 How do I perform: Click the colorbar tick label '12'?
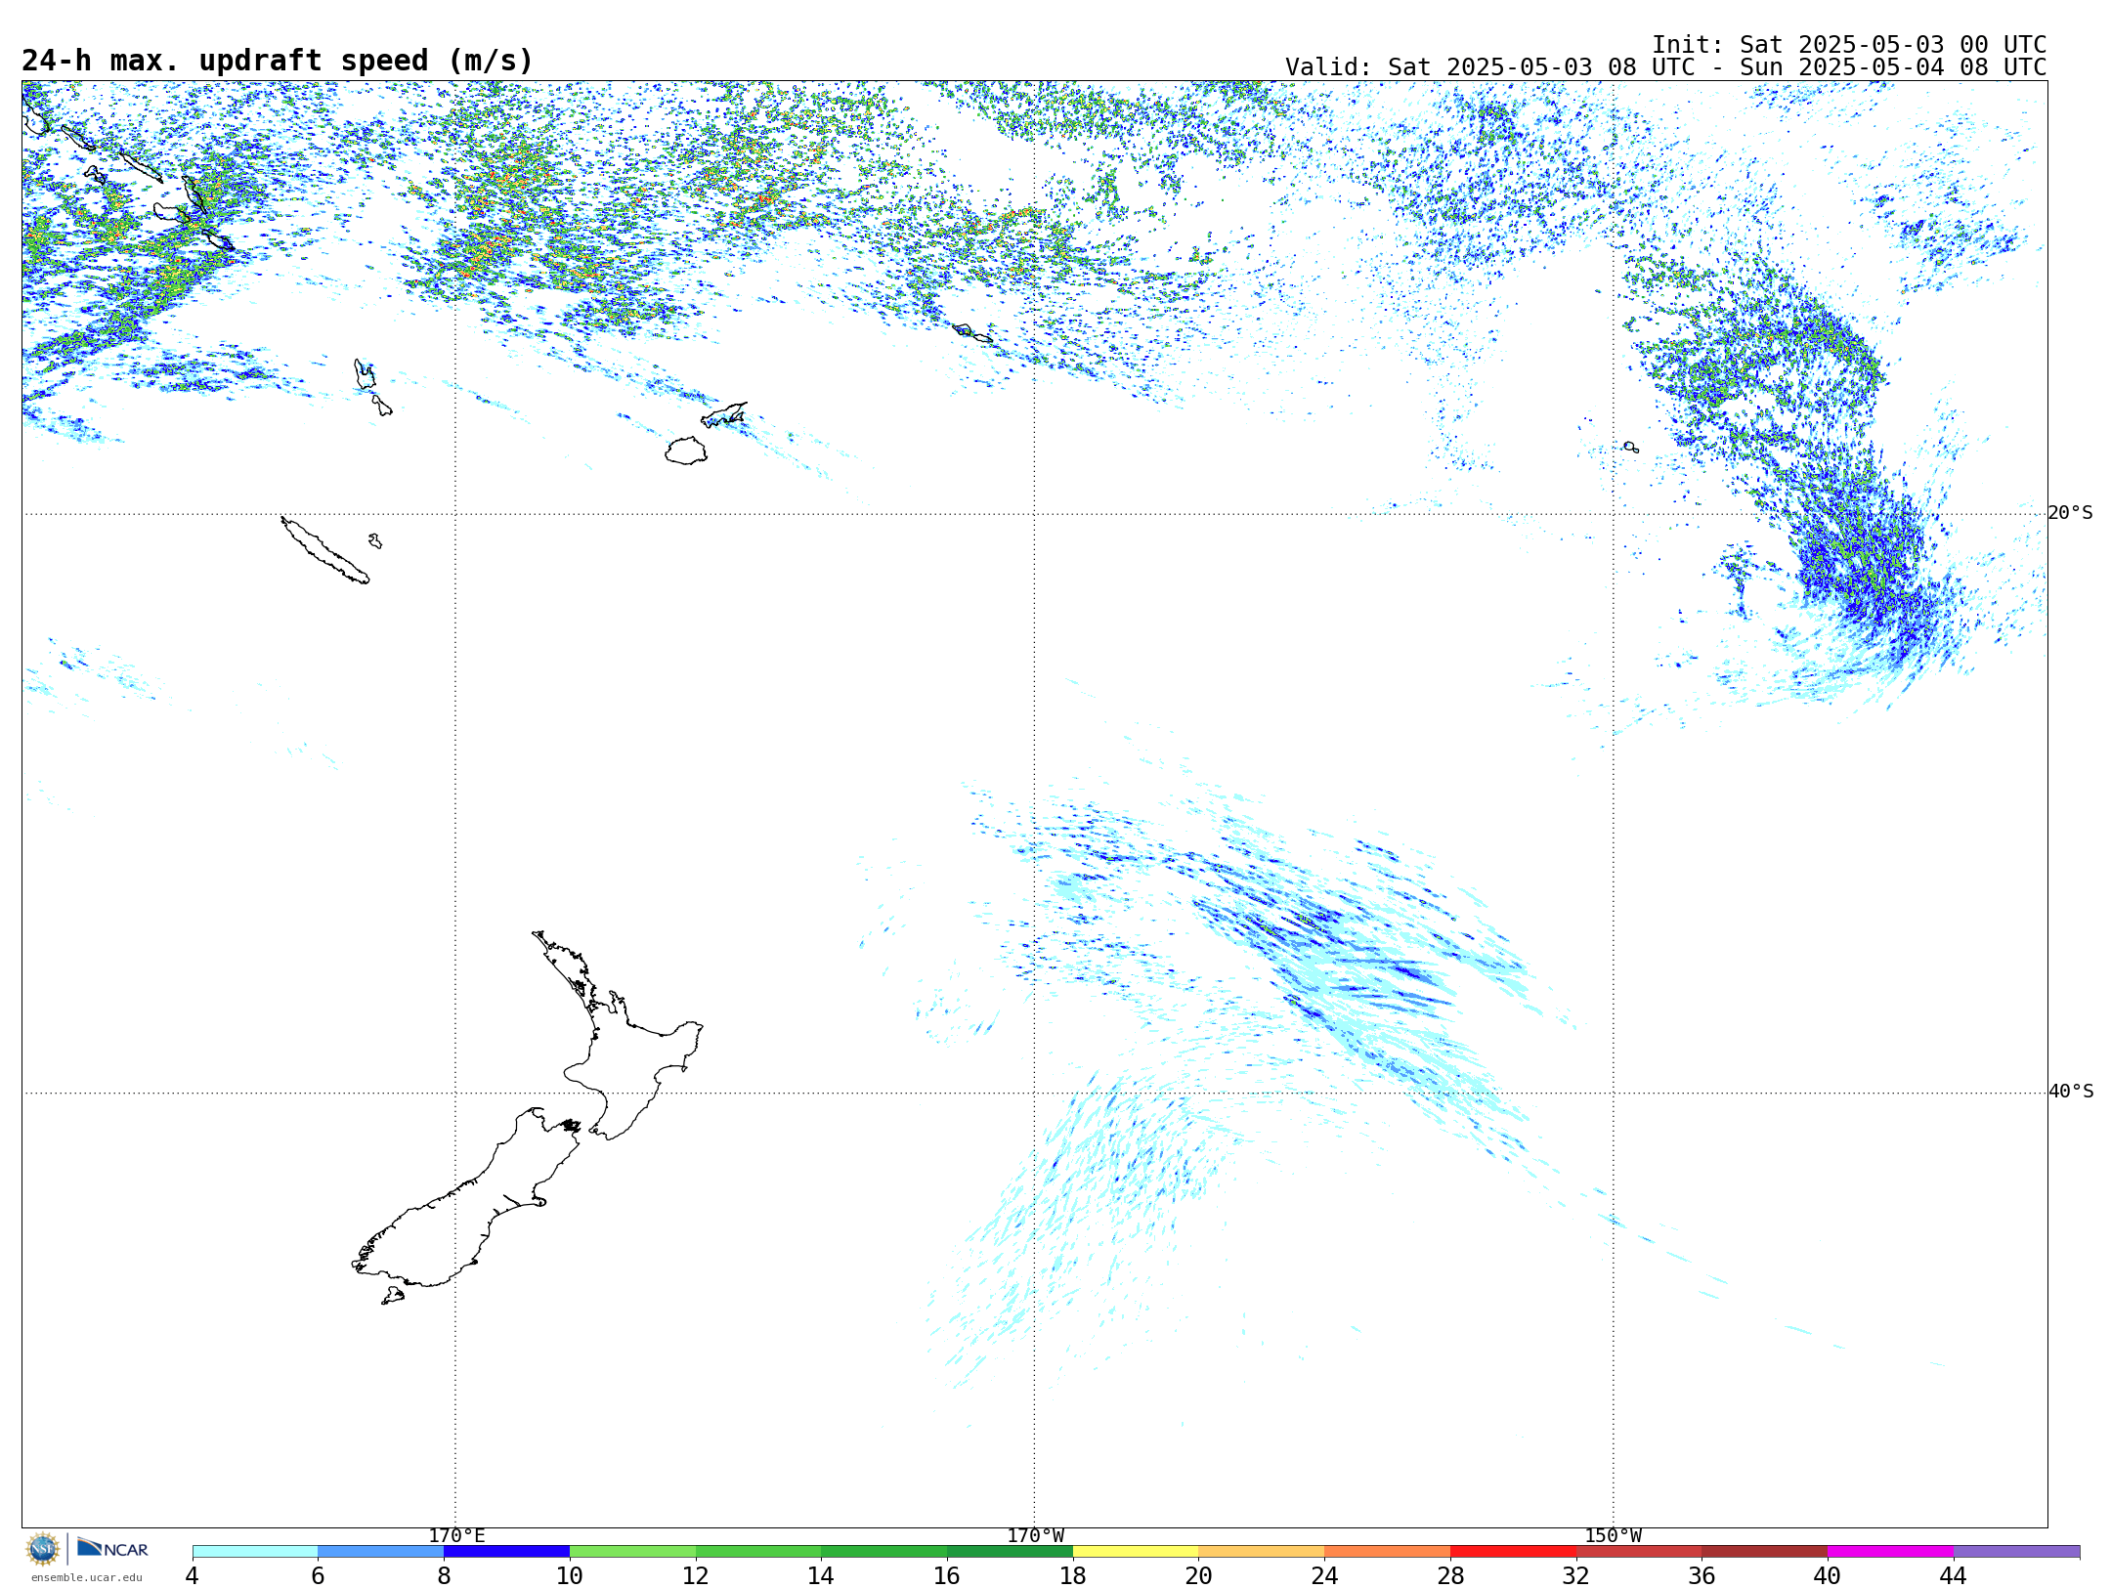696,1575
